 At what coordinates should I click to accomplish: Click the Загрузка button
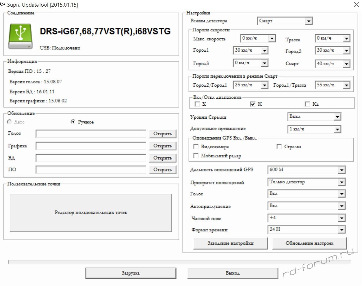click(131, 273)
